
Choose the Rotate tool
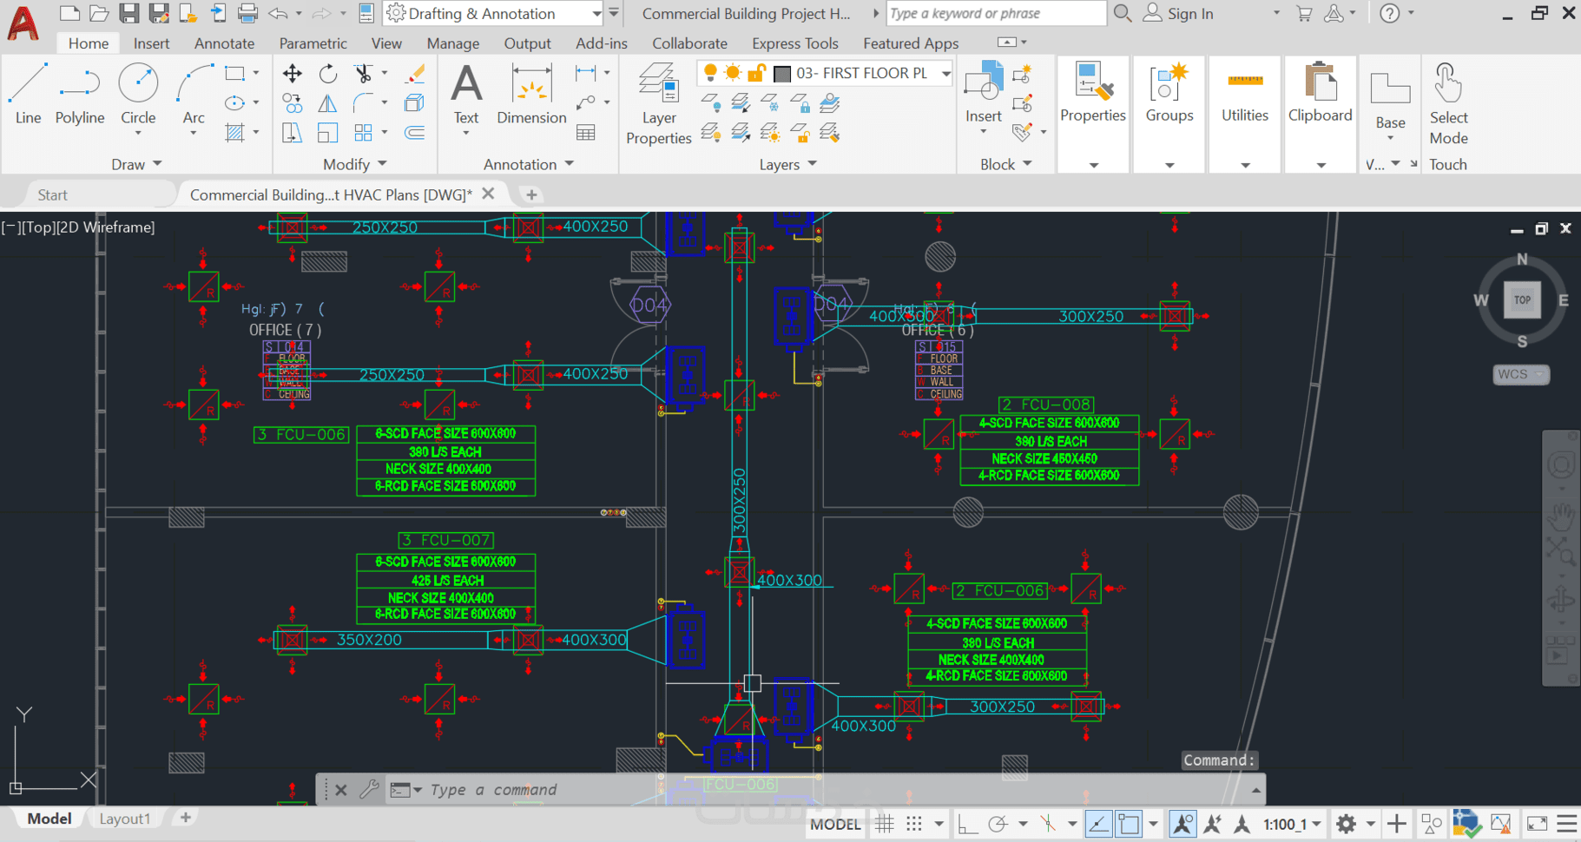[x=328, y=75]
